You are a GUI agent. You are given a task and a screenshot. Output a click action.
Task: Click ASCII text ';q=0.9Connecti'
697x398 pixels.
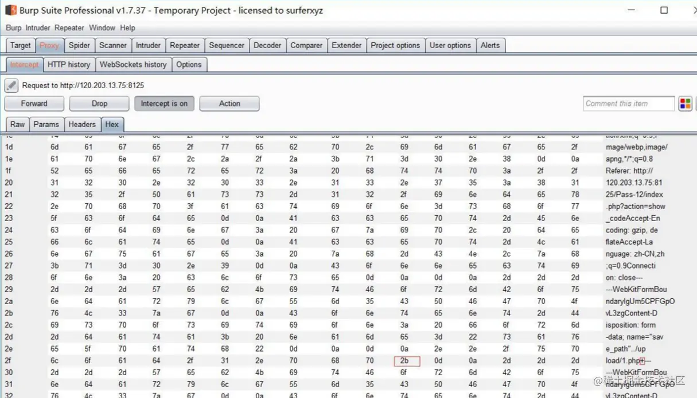click(x=630, y=266)
